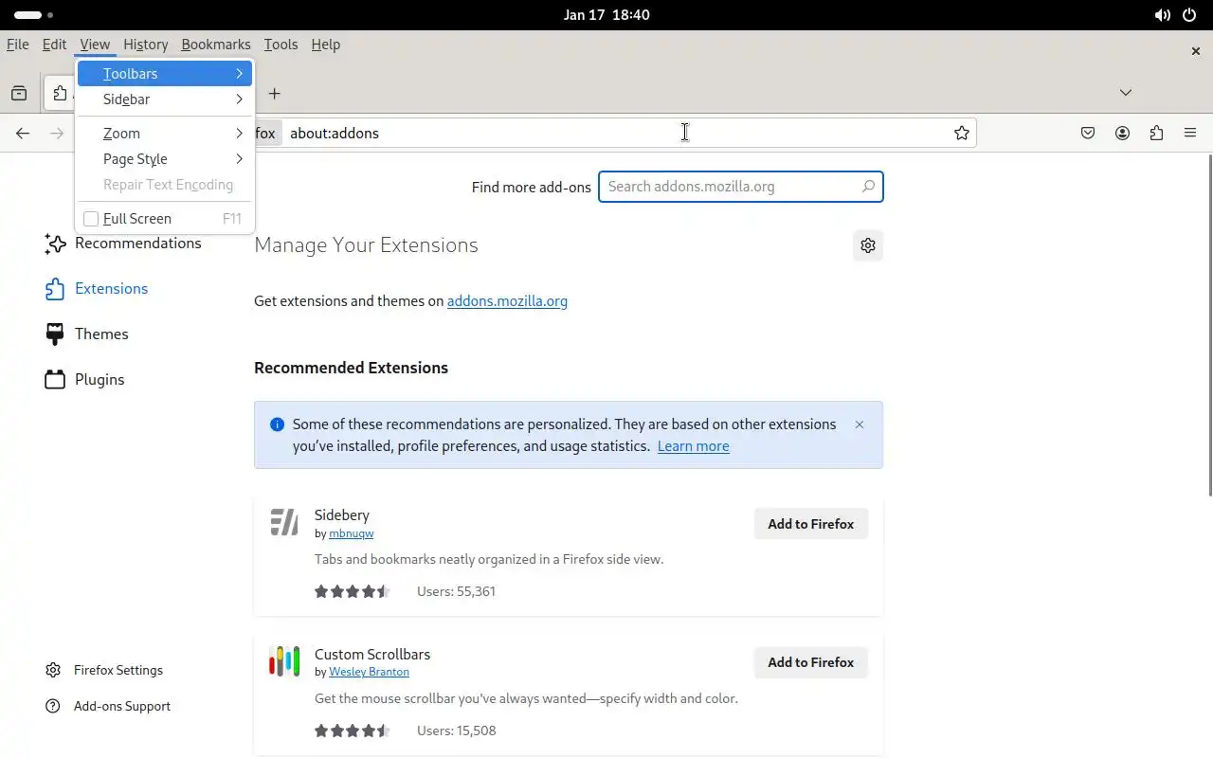Open a new tab with plus button
1213x758 pixels.
275,93
